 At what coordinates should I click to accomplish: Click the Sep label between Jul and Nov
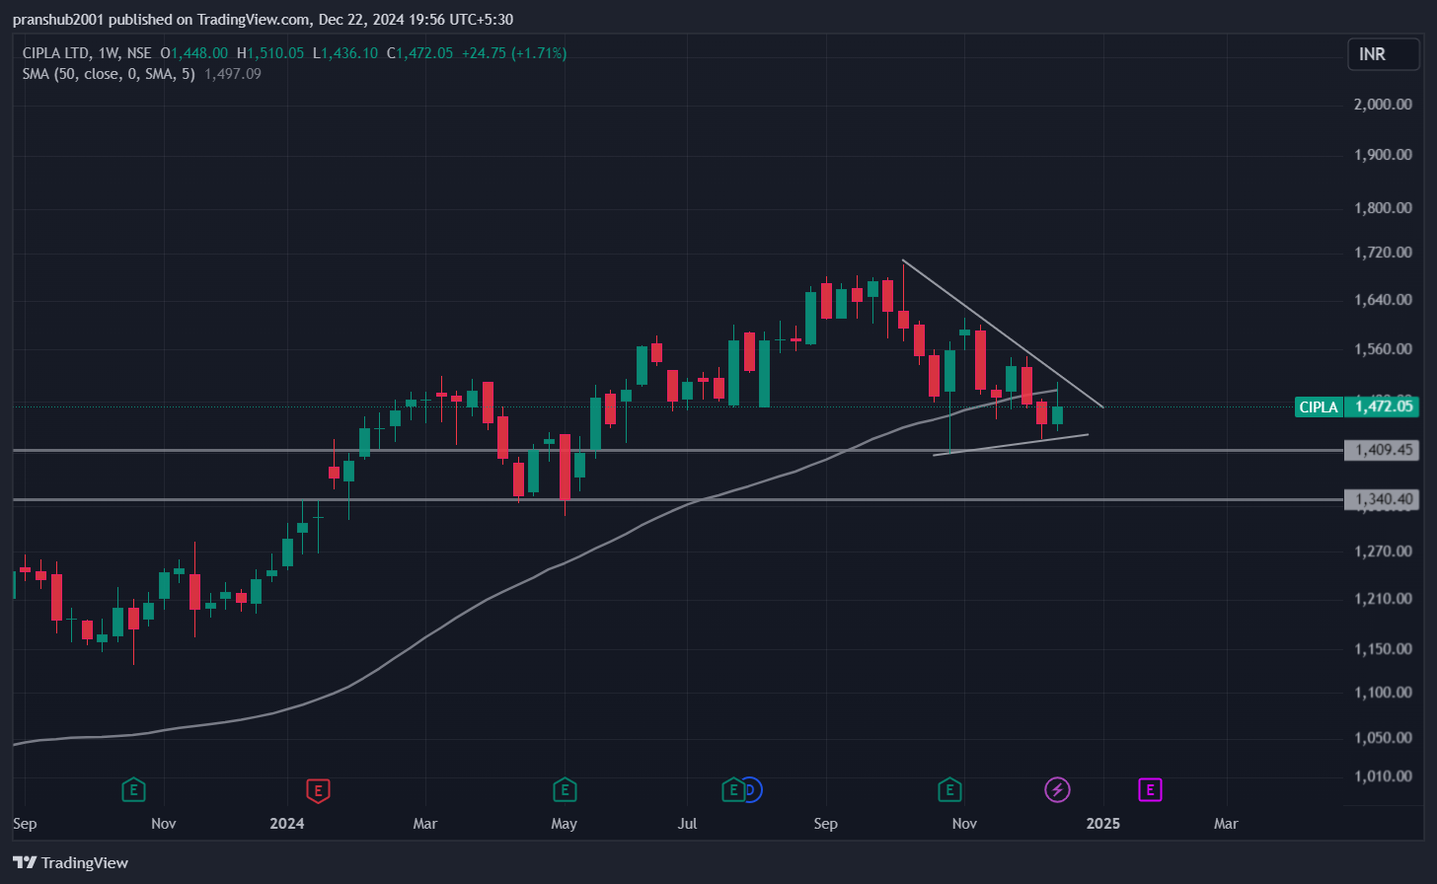pos(825,824)
